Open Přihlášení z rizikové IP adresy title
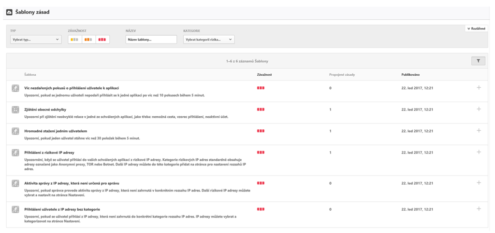495x233 pixels. 49,152
